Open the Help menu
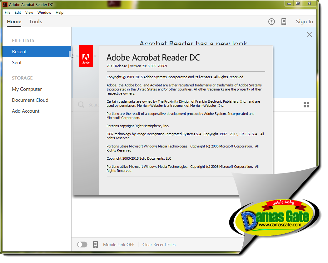The image size is (328, 263). click(59, 13)
